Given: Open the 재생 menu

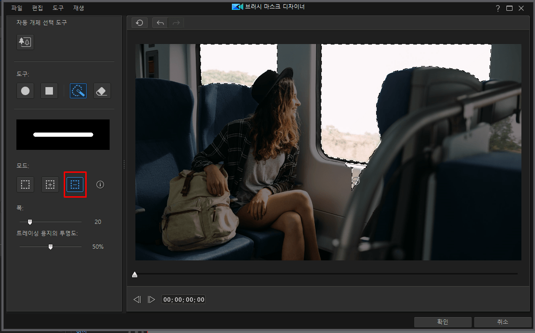Looking at the screenshot, I should click(79, 8).
